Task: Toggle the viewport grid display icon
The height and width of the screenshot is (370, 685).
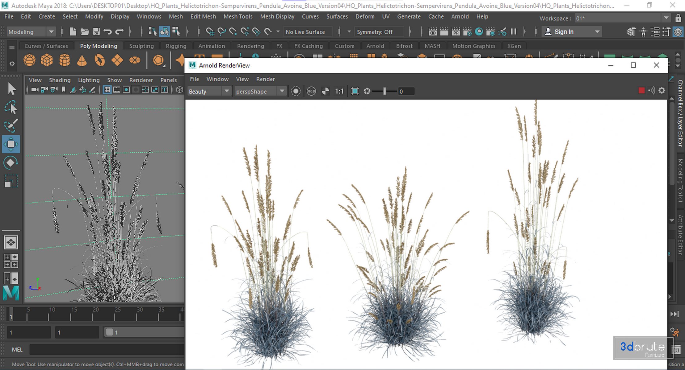Action: coord(107,90)
